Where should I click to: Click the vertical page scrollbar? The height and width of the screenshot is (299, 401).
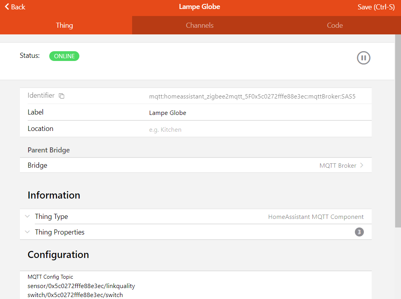tap(398, 129)
